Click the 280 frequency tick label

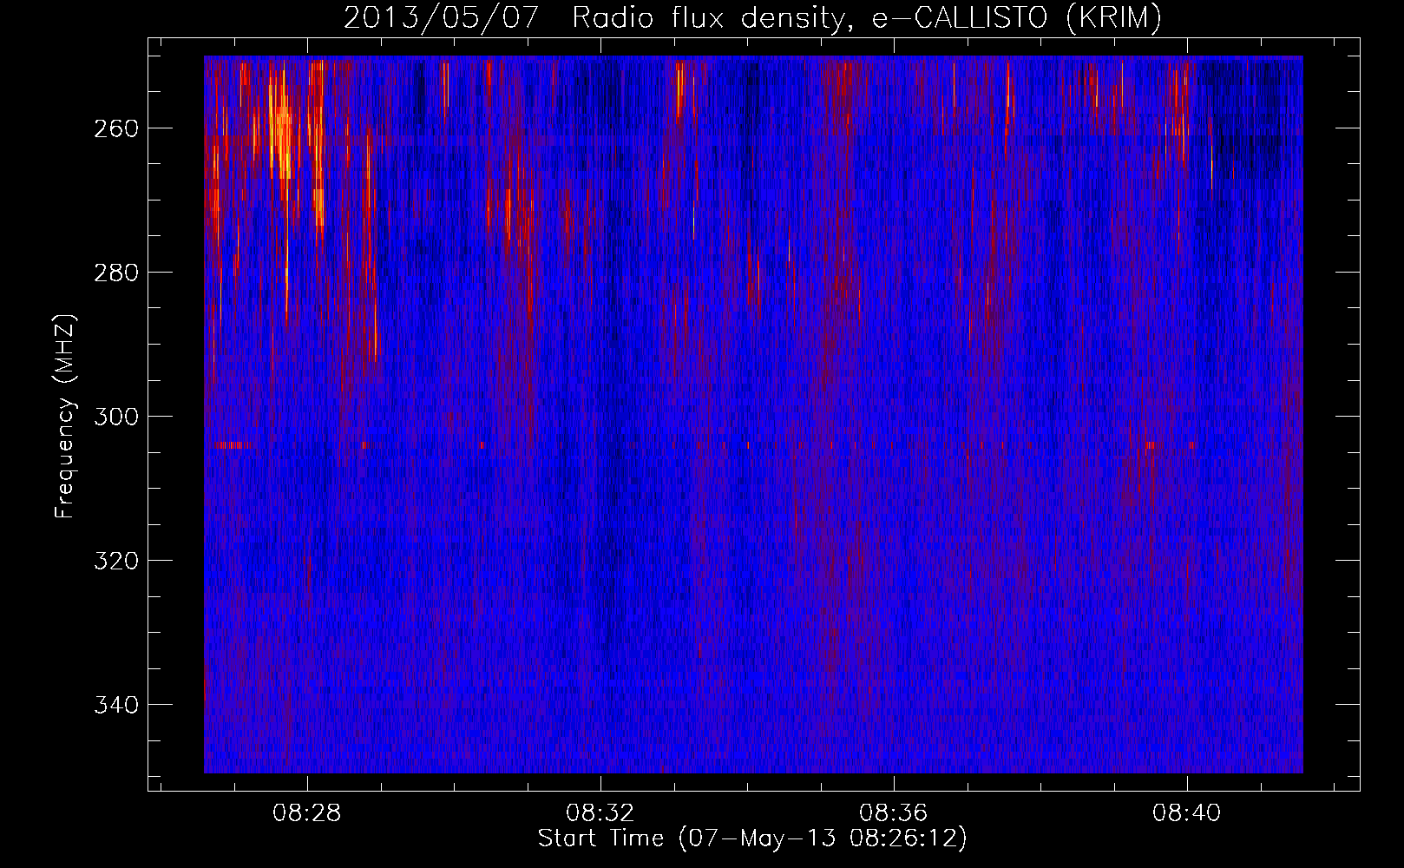tap(116, 273)
